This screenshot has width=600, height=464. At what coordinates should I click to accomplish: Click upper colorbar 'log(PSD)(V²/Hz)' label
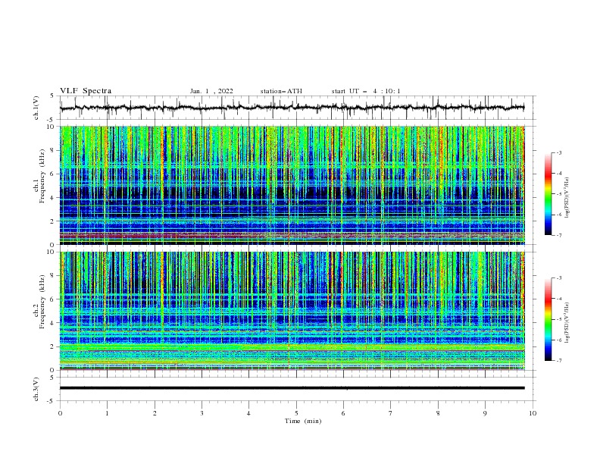[567, 198]
